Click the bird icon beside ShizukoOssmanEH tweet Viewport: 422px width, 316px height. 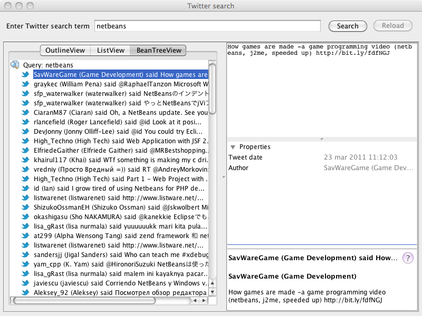click(25, 207)
